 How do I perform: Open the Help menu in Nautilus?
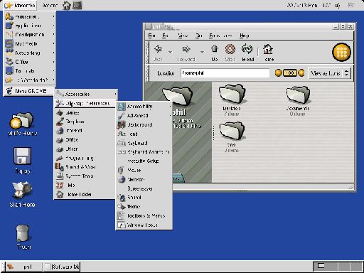pyautogui.click(x=245, y=36)
